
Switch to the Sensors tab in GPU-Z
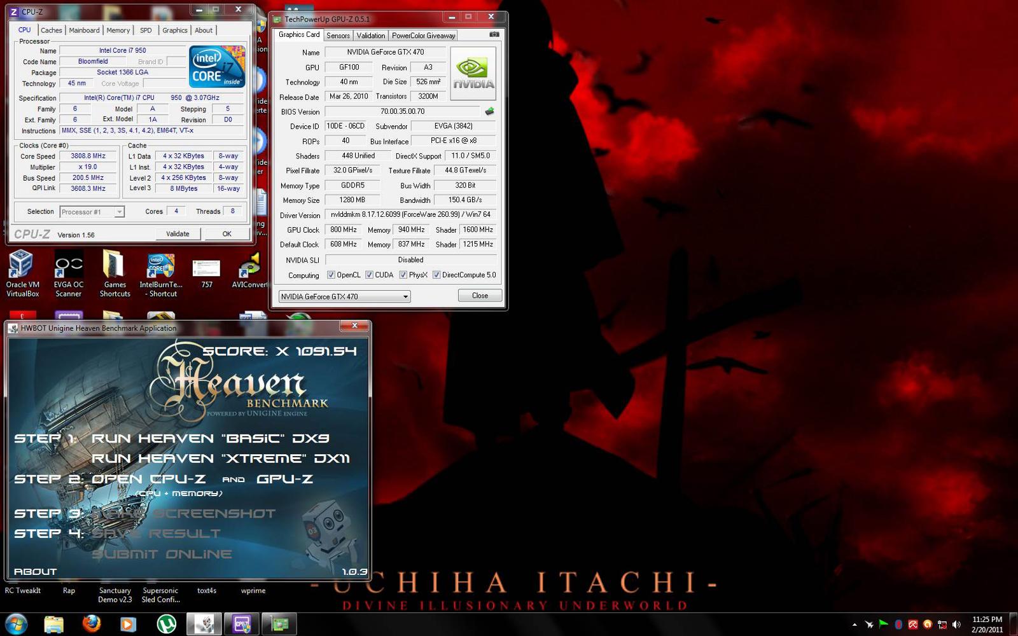[338, 36]
